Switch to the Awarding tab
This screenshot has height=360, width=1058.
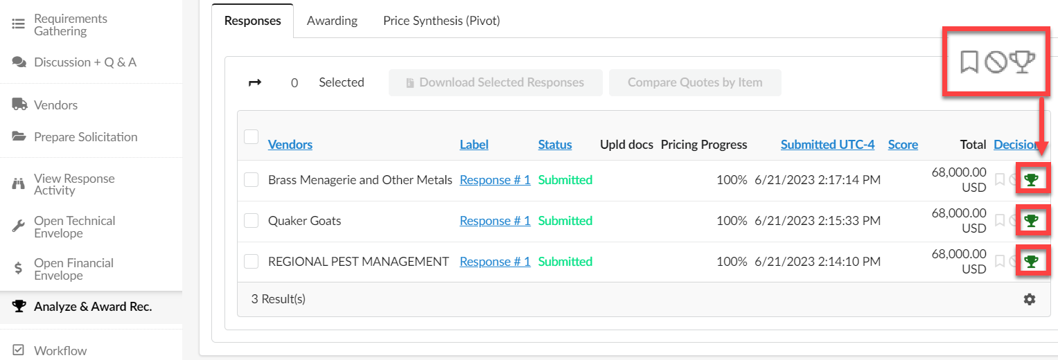(332, 21)
